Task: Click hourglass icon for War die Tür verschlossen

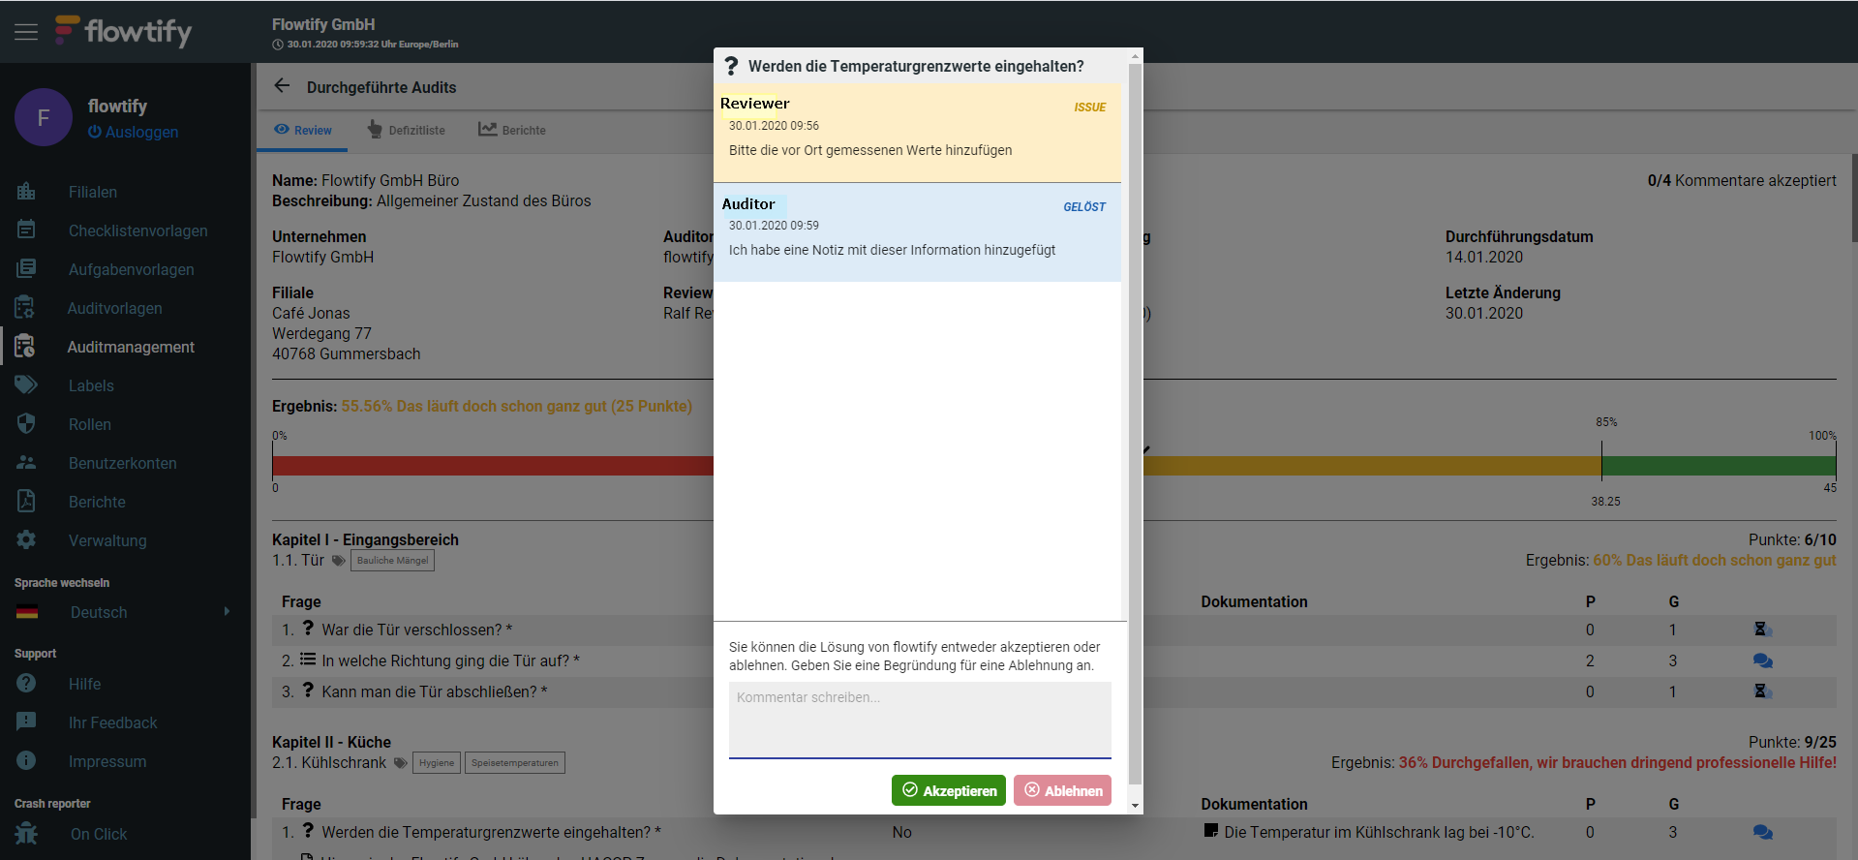Action: pyautogui.click(x=1762, y=630)
